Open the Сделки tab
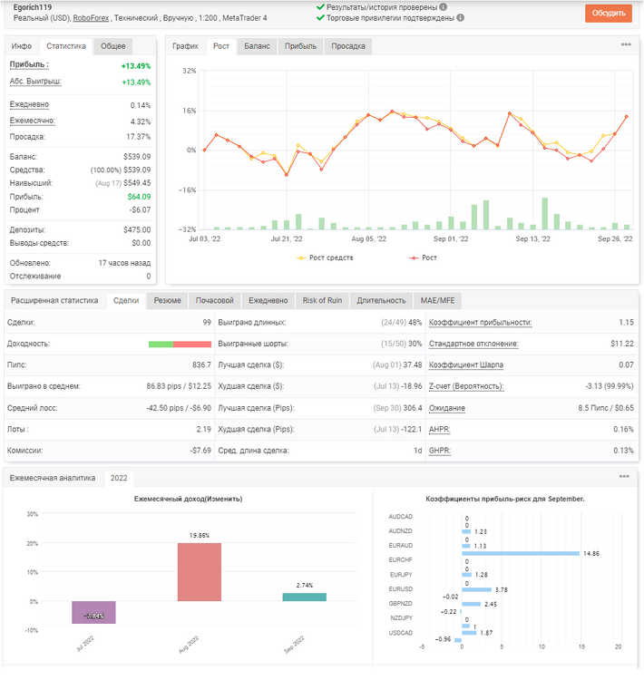The image size is (644, 680). (126, 300)
